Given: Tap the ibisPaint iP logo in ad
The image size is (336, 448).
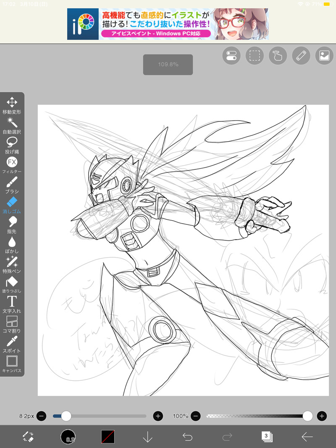Looking at the screenshot, I should tap(83, 24).
